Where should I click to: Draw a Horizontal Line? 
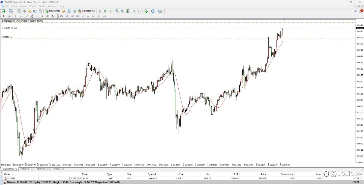tap(21, 16)
